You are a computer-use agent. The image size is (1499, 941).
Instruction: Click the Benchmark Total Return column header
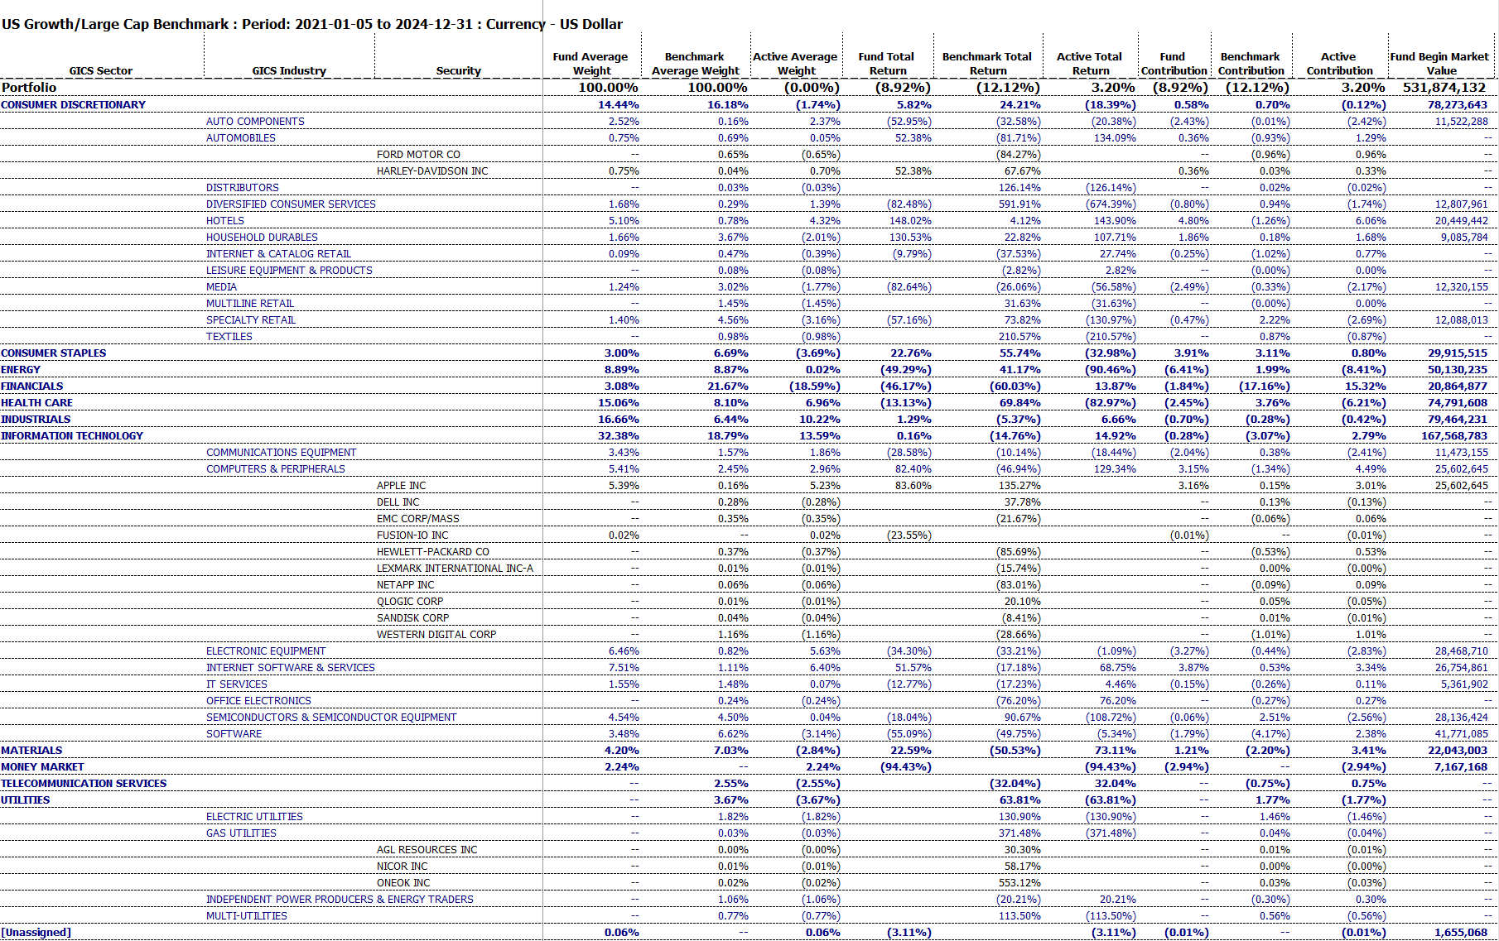click(x=986, y=64)
